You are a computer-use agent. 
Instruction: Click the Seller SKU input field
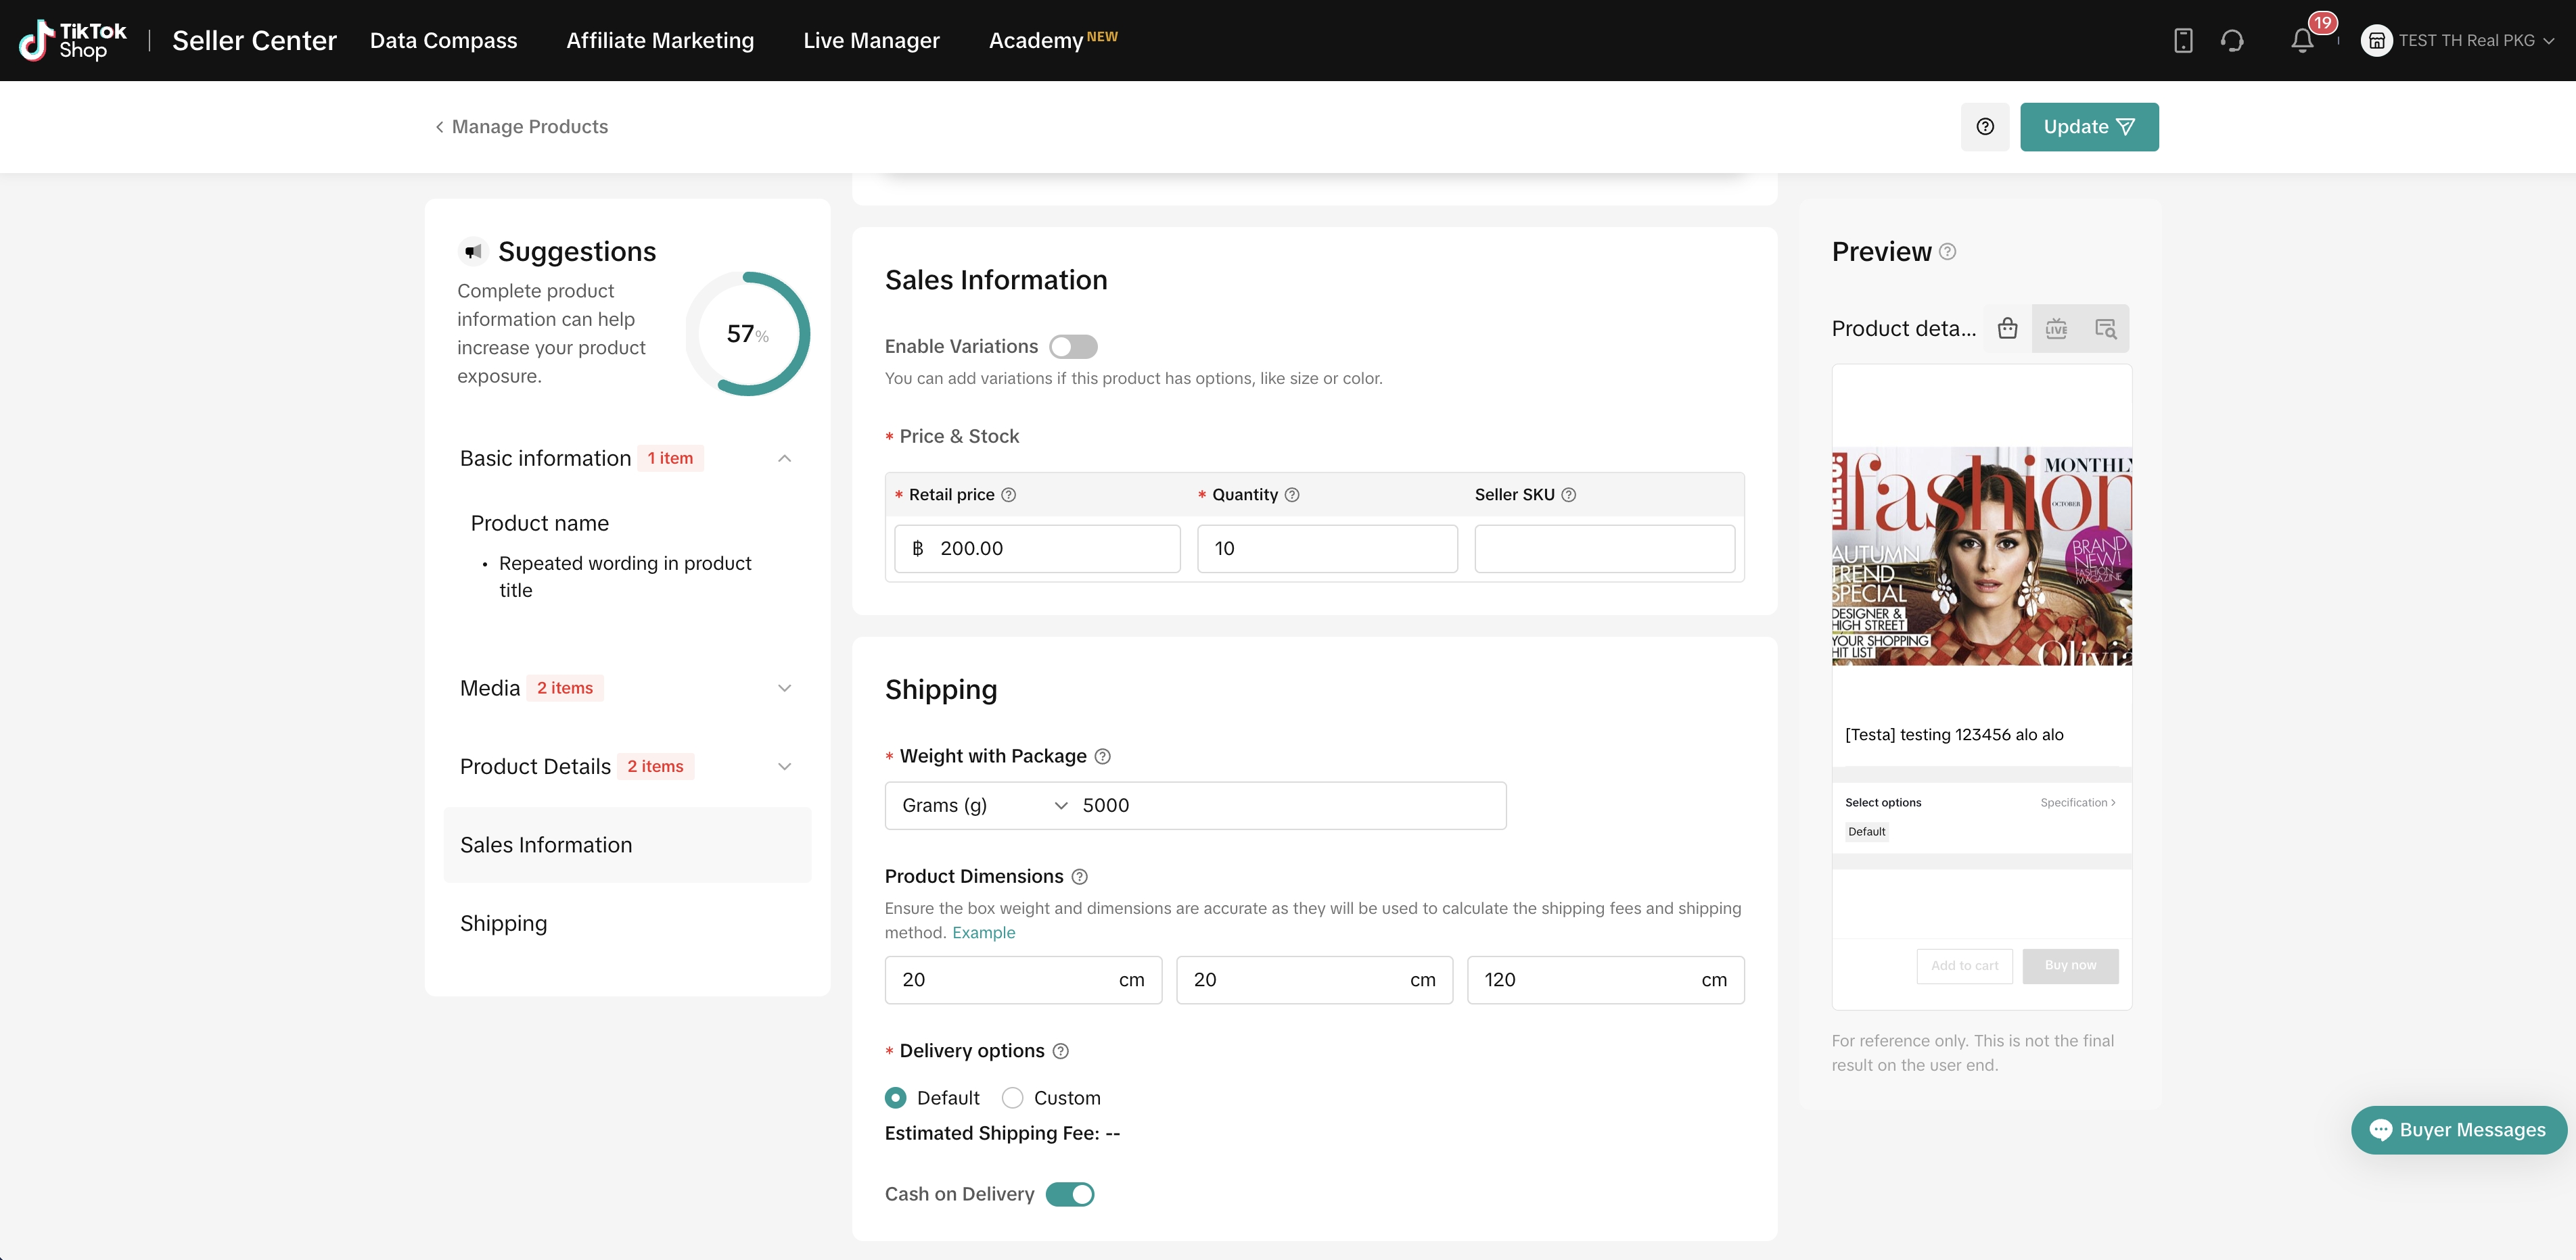[x=1604, y=549]
